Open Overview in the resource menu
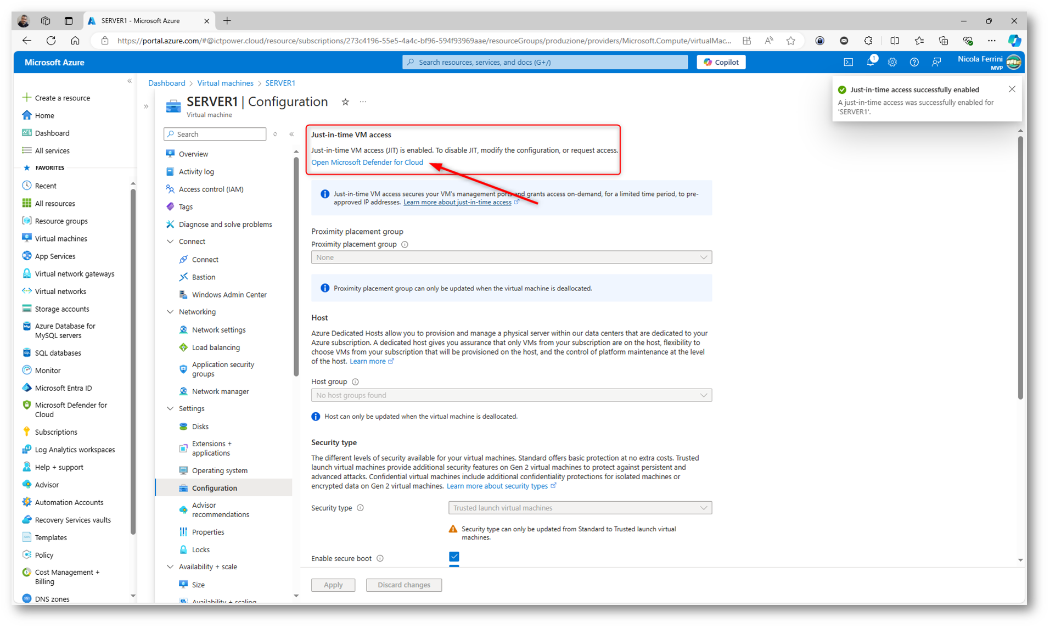This screenshot has height=628, width=1050. [x=193, y=154]
